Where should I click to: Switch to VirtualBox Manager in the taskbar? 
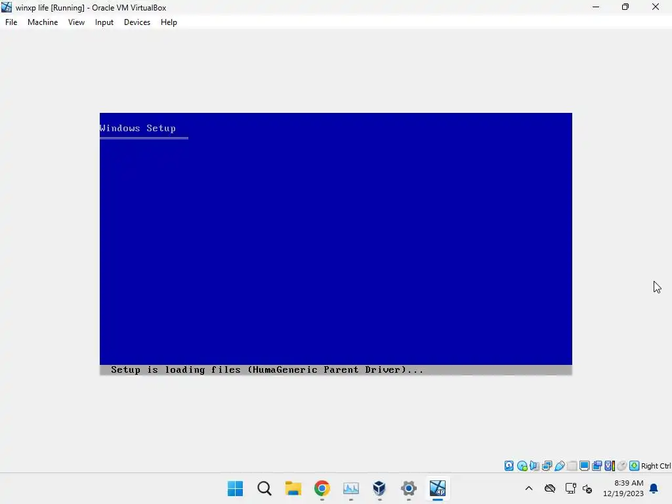(x=380, y=488)
